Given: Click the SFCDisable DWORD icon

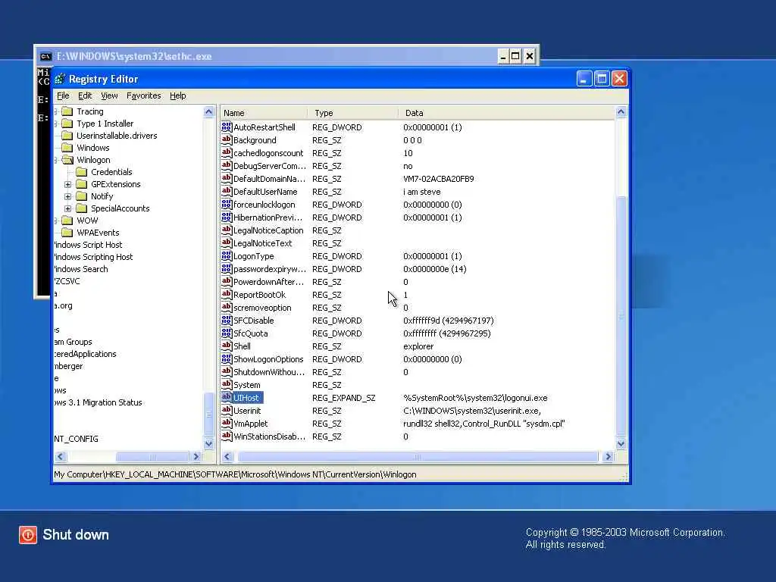Looking at the screenshot, I should pyautogui.click(x=226, y=321).
